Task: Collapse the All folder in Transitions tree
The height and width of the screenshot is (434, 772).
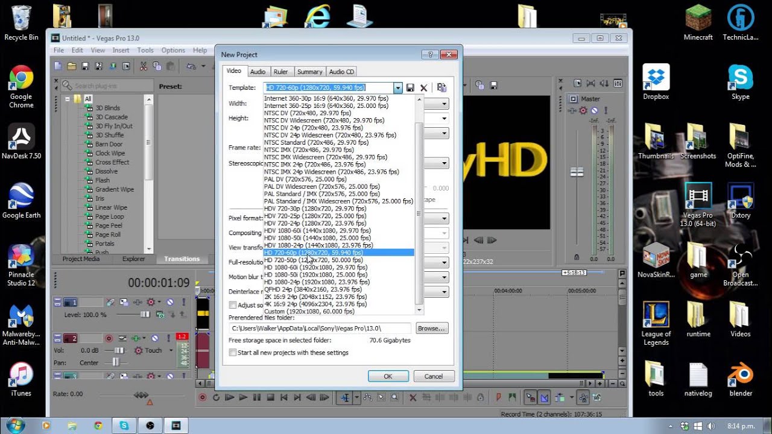Action: click(68, 99)
